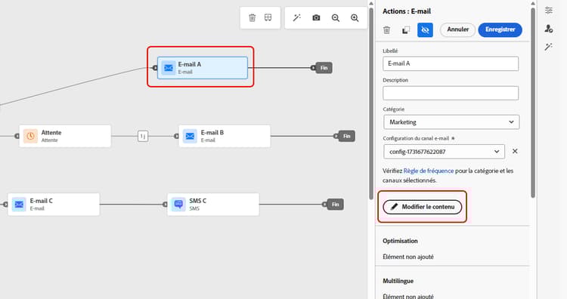This screenshot has height=299, width=567.
Task: Click the Optimisation section heading
Action: [400, 241]
